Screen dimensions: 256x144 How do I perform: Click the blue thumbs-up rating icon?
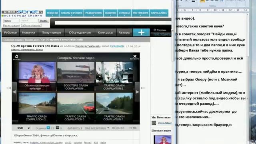click(x=48, y=128)
